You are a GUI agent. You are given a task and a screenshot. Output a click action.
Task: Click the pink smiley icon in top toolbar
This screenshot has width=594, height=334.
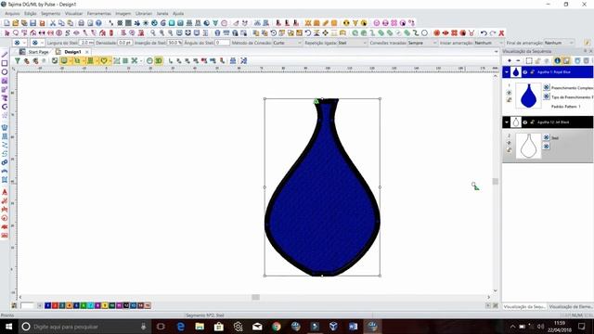click(377, 23)
